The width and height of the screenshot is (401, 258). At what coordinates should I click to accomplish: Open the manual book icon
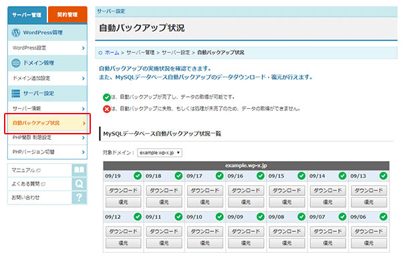click(80, 170)
